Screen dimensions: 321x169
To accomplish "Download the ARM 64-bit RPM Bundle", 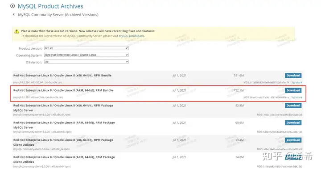I will [293, 90].
